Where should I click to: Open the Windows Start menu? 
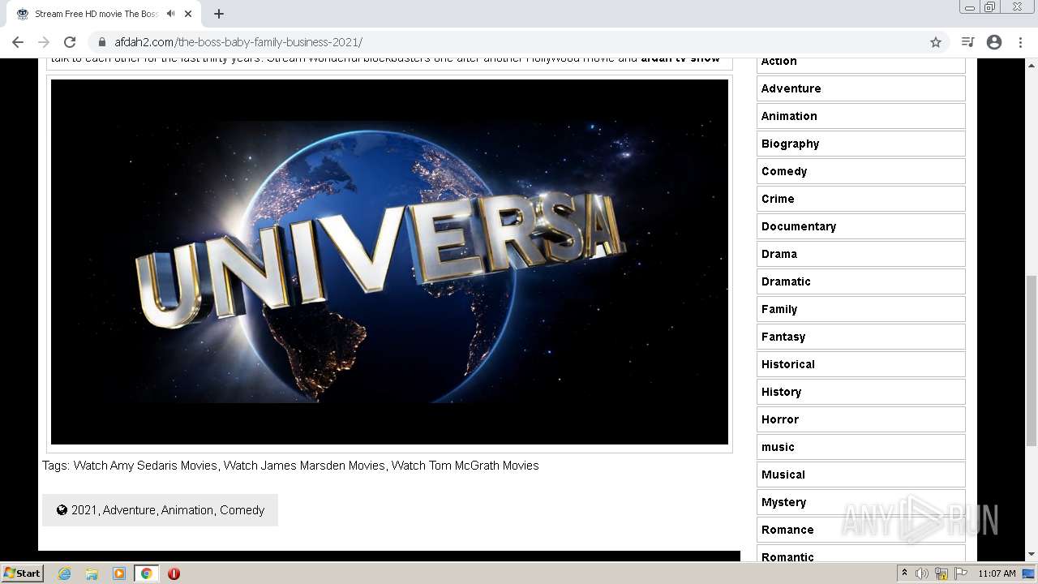coord(23,573)
